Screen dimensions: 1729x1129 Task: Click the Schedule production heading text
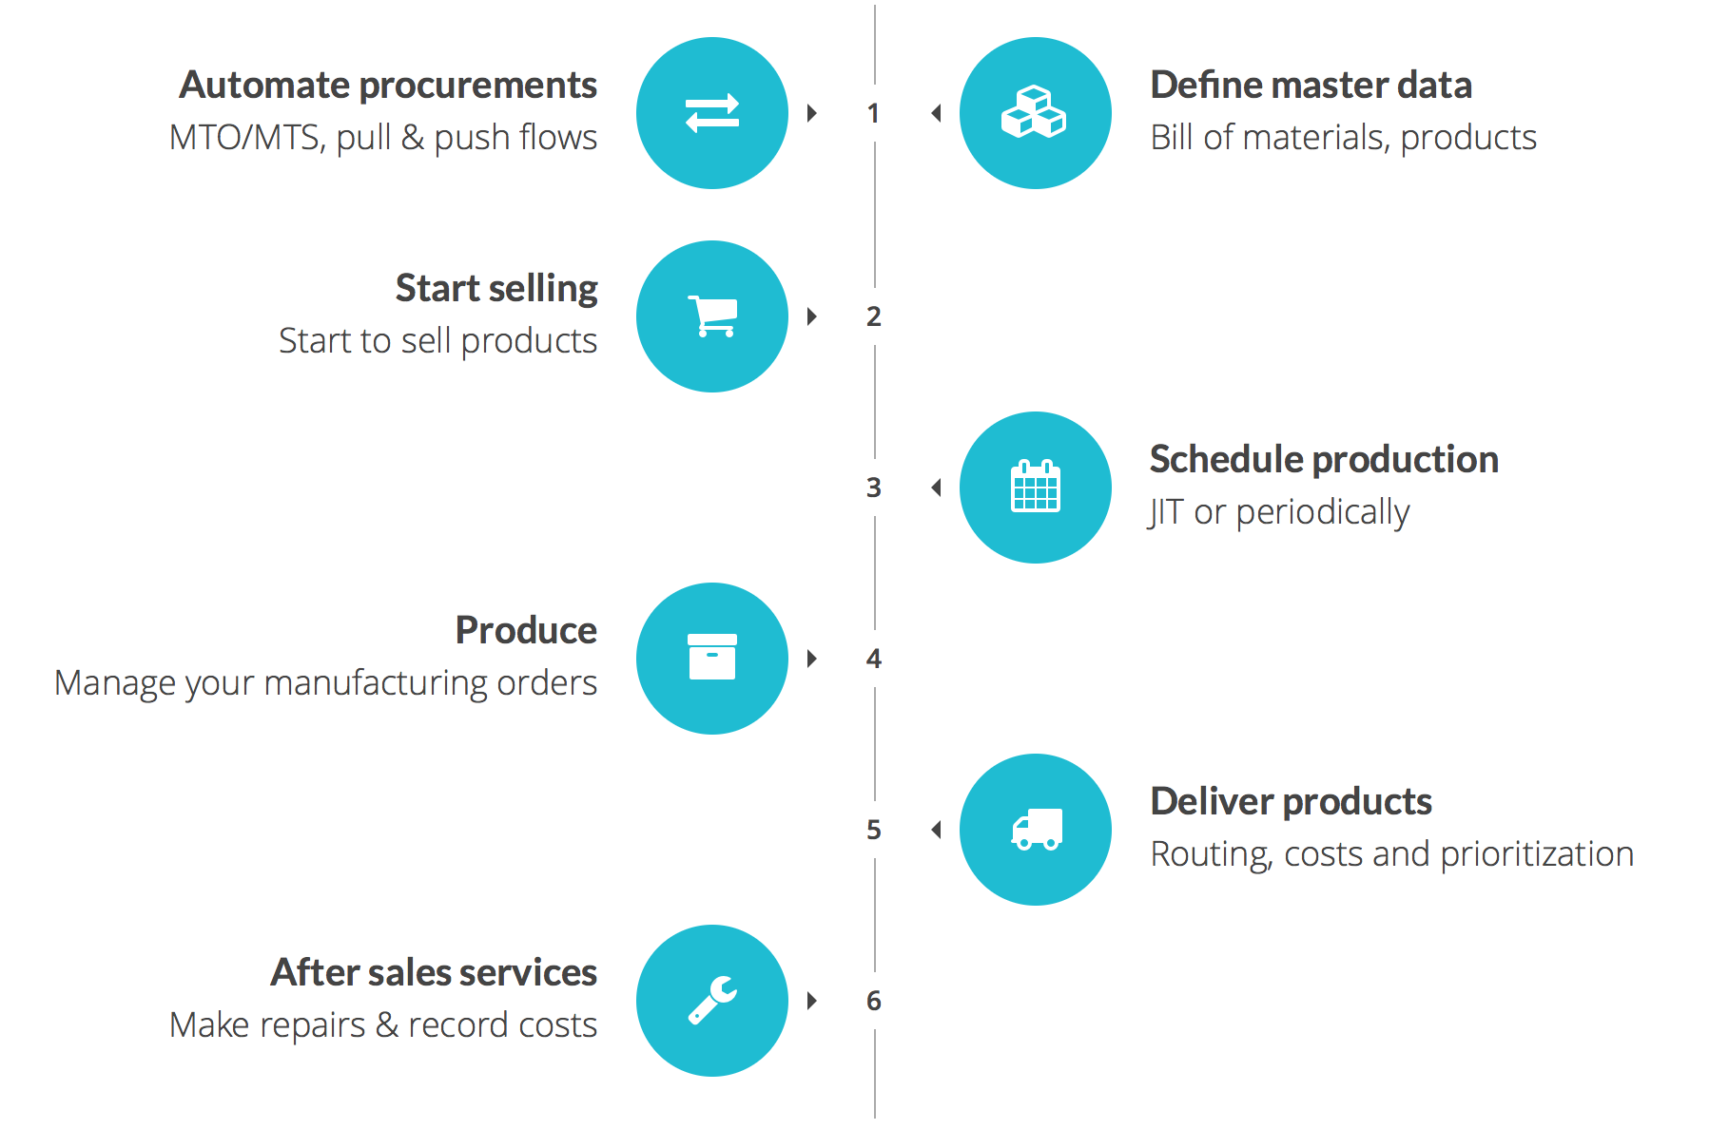point(1325,460)
